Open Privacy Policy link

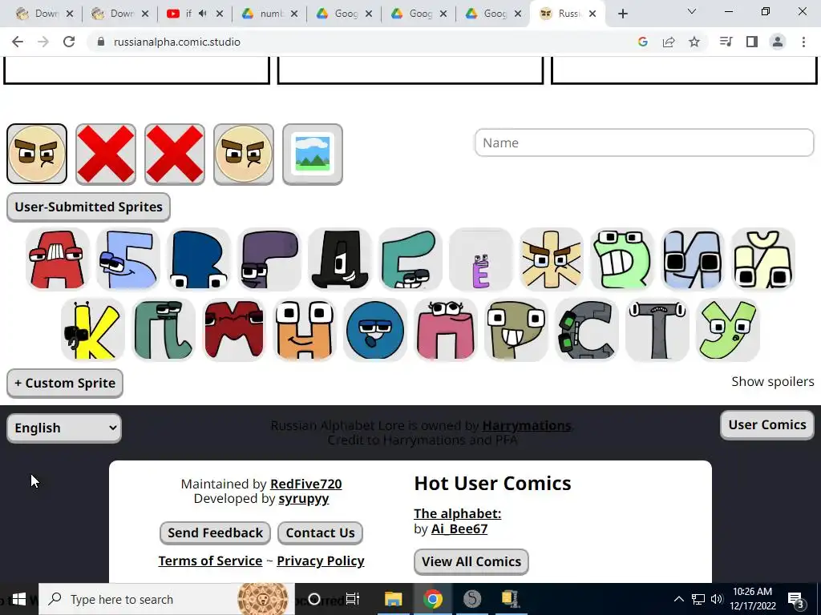[321, 561]
